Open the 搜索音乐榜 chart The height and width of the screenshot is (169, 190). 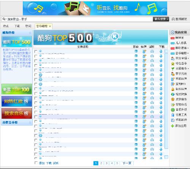tap(17, 113)
